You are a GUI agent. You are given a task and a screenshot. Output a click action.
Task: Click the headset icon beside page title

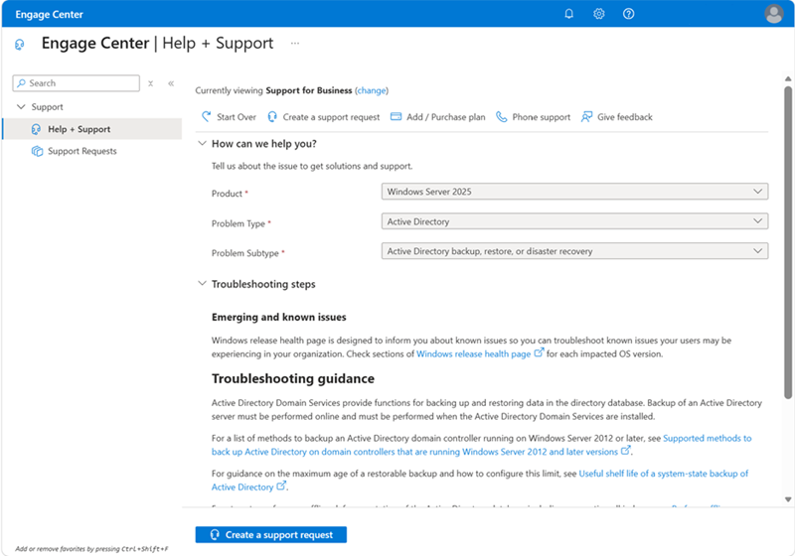pyautogui.click(x=19, y=45)
